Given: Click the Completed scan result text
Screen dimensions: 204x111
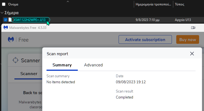Looking at the screenshot, I should [125, 97].
